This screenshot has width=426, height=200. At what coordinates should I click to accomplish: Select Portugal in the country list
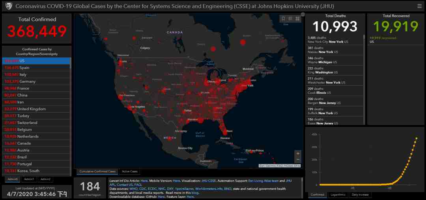(36, 164)
